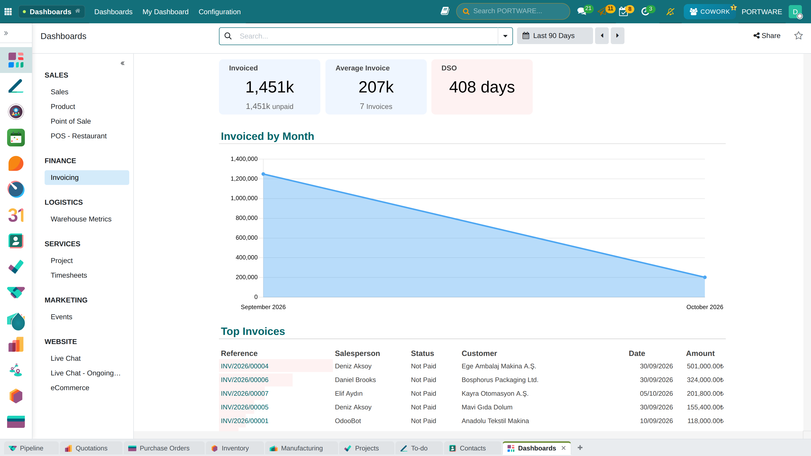Open the CRM handshake app icon in sidebar
The width and height of the screenshot is (811, 456).
(16, 293)
